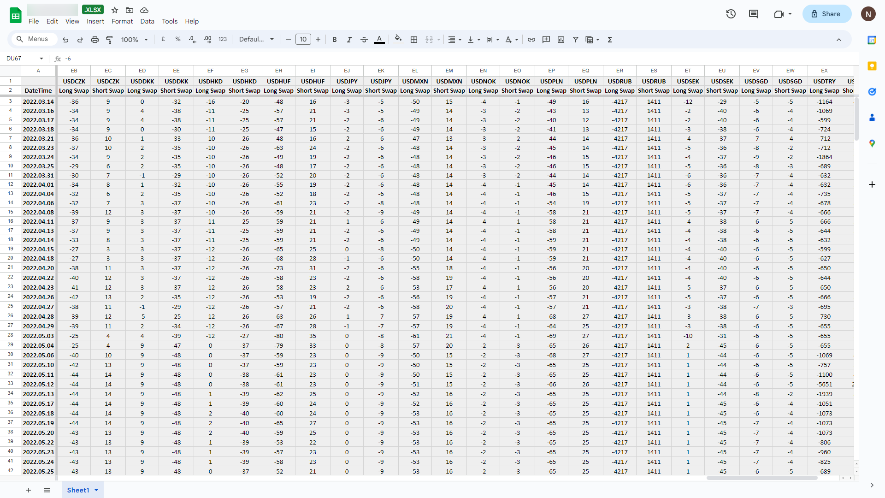Select the Paint format tool
The width and height of the screenshot is (885, 498).
click(109, 40)
